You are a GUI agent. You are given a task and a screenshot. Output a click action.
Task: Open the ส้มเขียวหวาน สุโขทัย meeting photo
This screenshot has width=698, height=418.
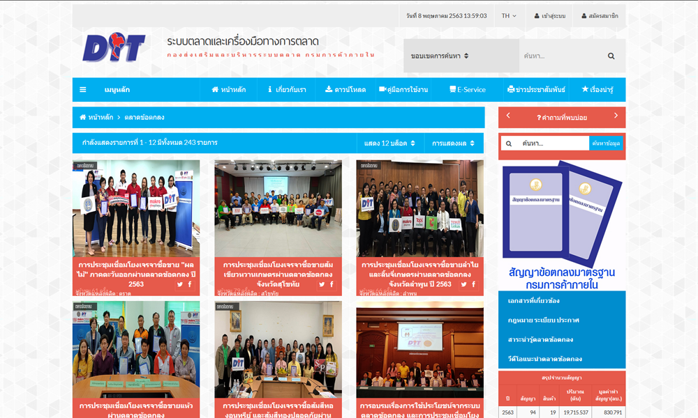click(279, 208)
